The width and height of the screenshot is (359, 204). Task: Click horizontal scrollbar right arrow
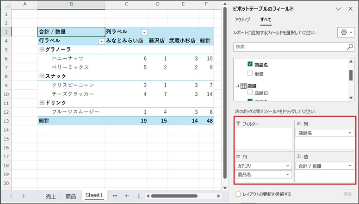(x=219, y=196)
